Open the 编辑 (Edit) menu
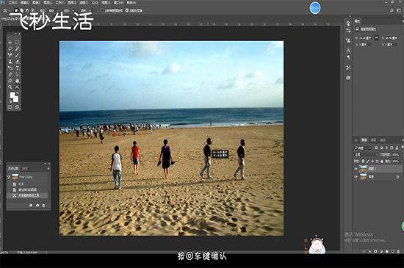 pos(25,3)
